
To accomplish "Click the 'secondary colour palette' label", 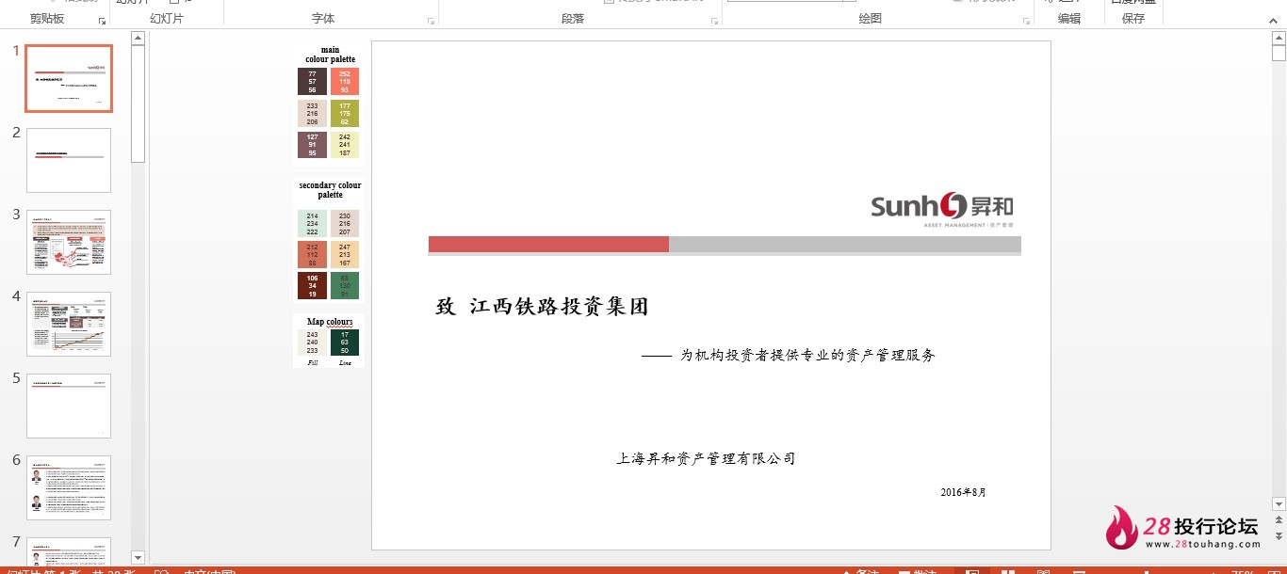I will pos(330,190).
